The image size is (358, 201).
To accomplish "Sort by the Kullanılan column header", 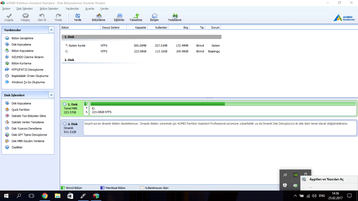I will [158, 27].
